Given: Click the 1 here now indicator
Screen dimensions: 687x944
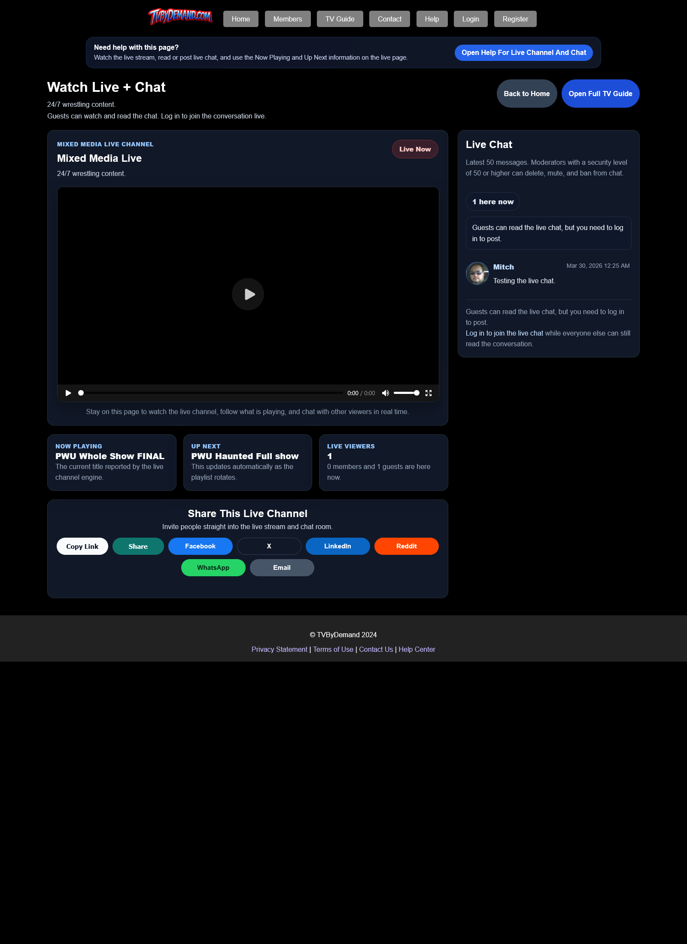Looking at the screenshot, I should [x=492, y=201].
